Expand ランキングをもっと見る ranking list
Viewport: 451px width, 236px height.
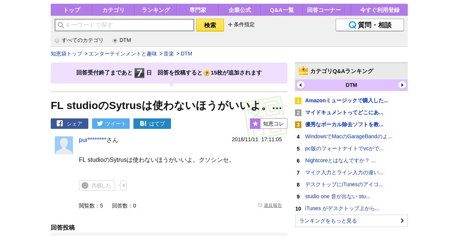(351, 221)
